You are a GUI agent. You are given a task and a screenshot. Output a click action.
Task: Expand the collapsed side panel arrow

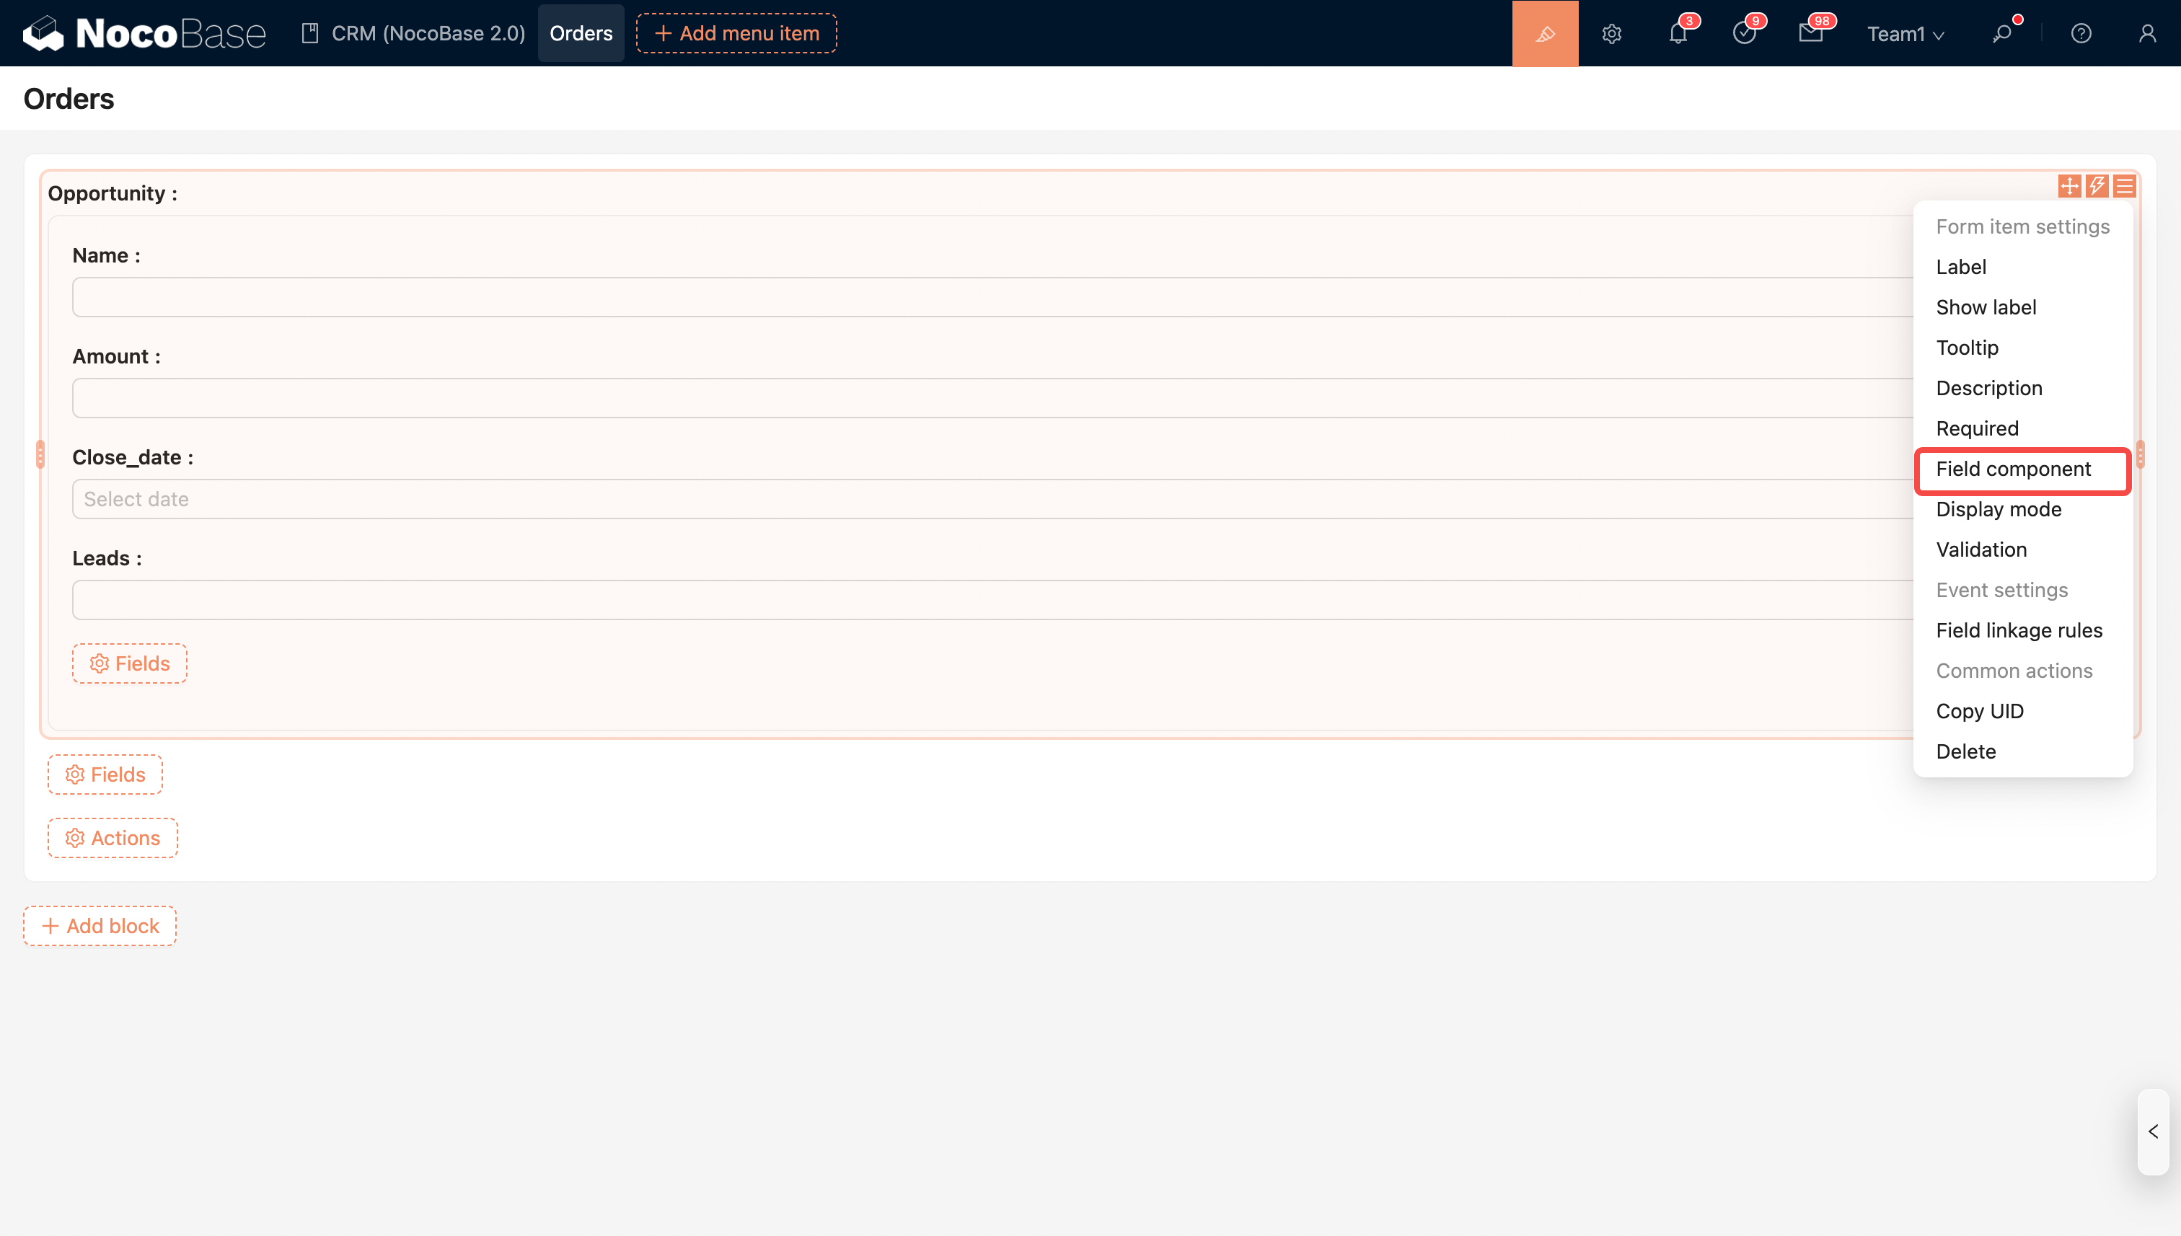[x=2153, y=1131]
